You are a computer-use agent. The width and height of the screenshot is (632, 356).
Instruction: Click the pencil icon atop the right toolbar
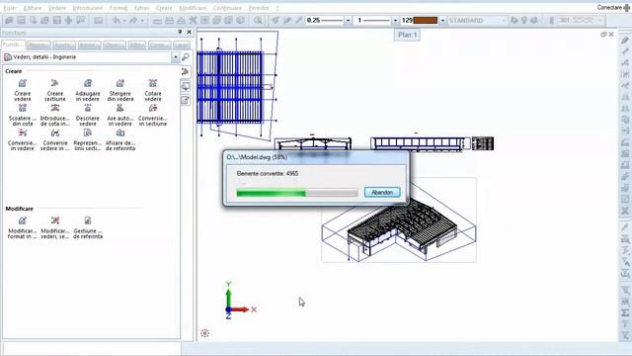click(625, 40)
